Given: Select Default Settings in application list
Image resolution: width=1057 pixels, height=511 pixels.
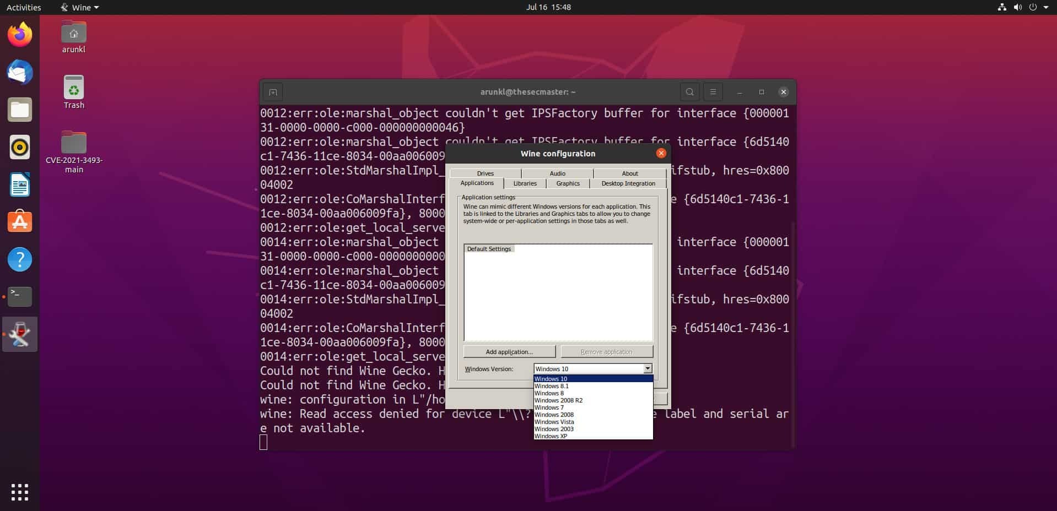Looking at the screenshot, I should pyautogui.click(x=489, y=249).
